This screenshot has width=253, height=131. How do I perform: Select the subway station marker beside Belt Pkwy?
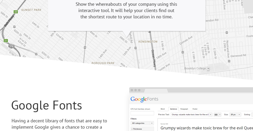(14, 27)
